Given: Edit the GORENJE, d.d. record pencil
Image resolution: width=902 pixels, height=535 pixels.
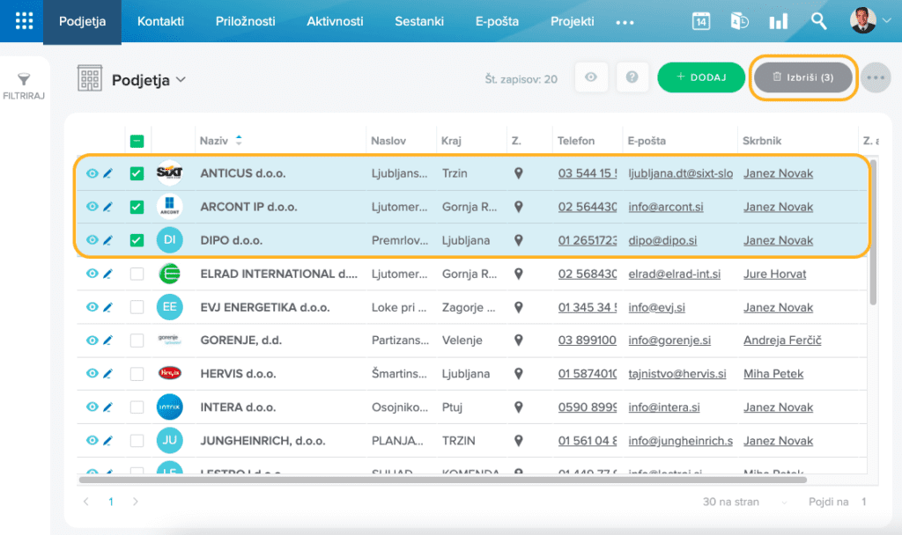Looking at the screenshot, I should 107,341.
